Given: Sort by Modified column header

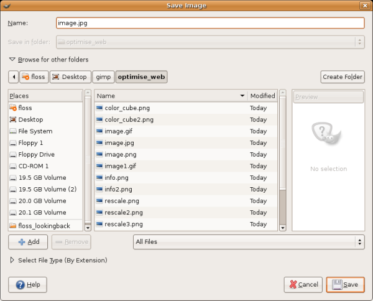Looking at the screenshot, I should point(262,96).
